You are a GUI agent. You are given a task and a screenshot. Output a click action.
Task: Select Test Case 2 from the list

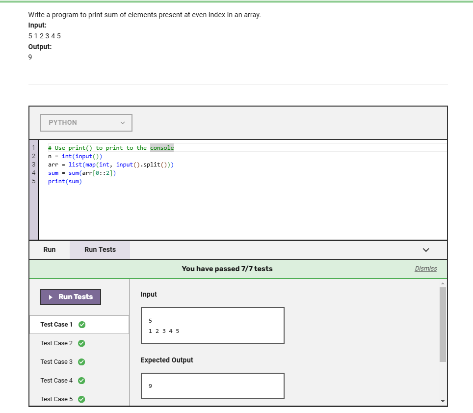click(x=56, y=343)
